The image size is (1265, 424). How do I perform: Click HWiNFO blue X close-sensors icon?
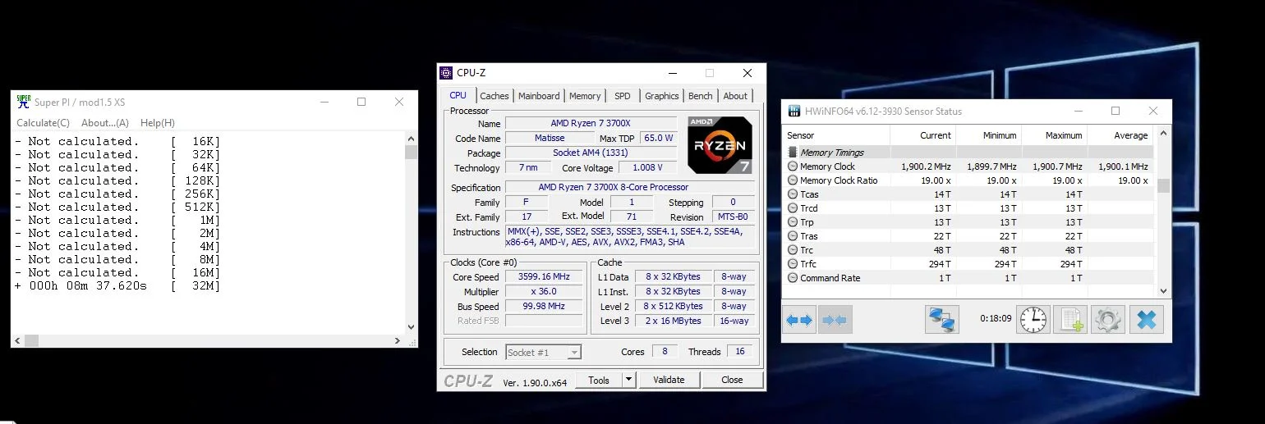click(x=1146, y=320)
